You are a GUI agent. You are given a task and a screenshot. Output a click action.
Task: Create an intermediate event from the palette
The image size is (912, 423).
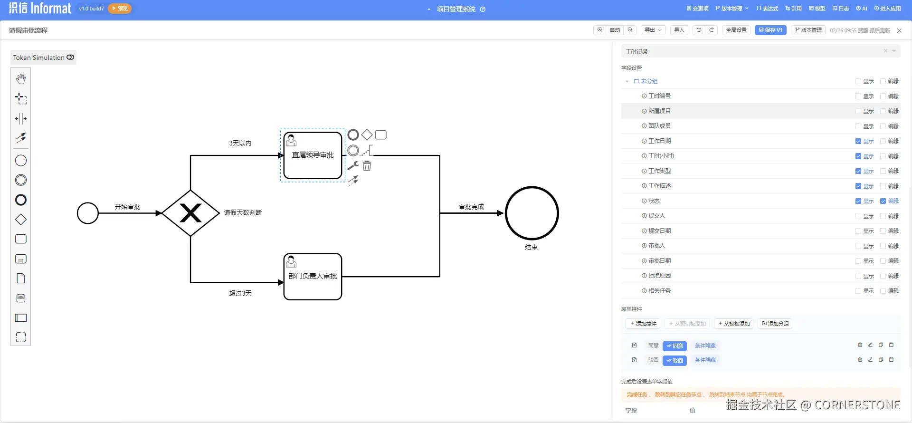click(x=20, y=180)
